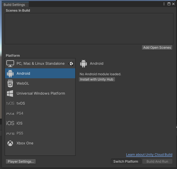The image size is (177, 169).
Task: Click the Switch Platform button
Action: pyautogui.click(x=126, y=162)
